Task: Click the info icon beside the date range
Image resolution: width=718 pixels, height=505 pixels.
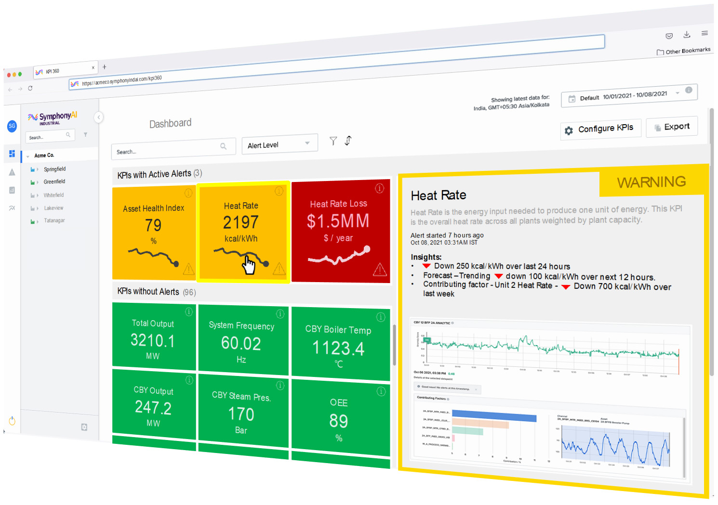Action: (689, 90)
